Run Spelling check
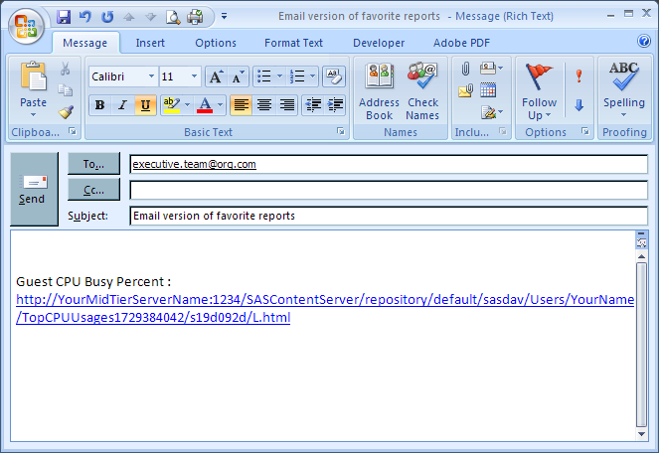Screen dimensions: 661x453 (624, 90)
